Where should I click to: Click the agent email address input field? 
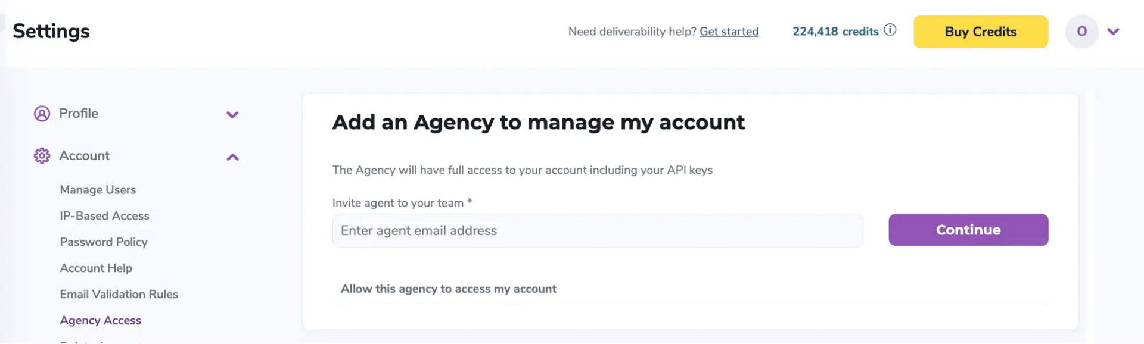598,230
